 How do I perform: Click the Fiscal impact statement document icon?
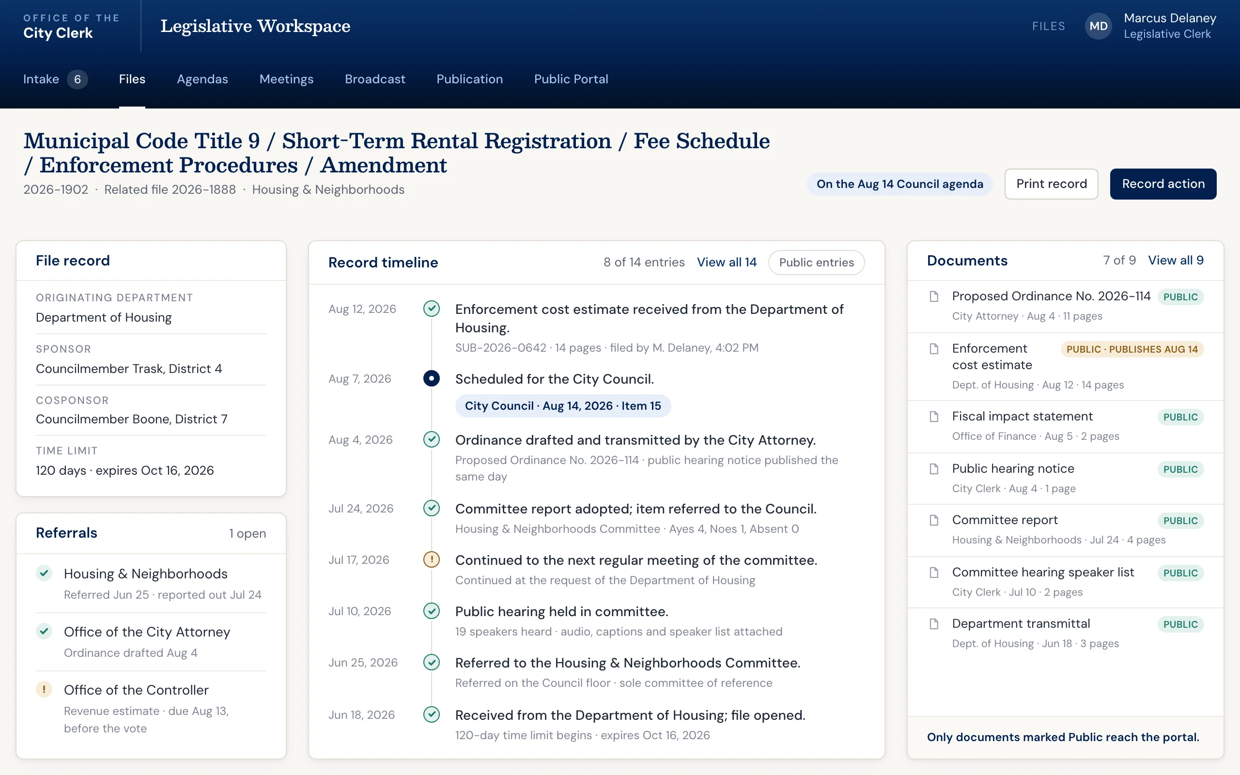934,416
